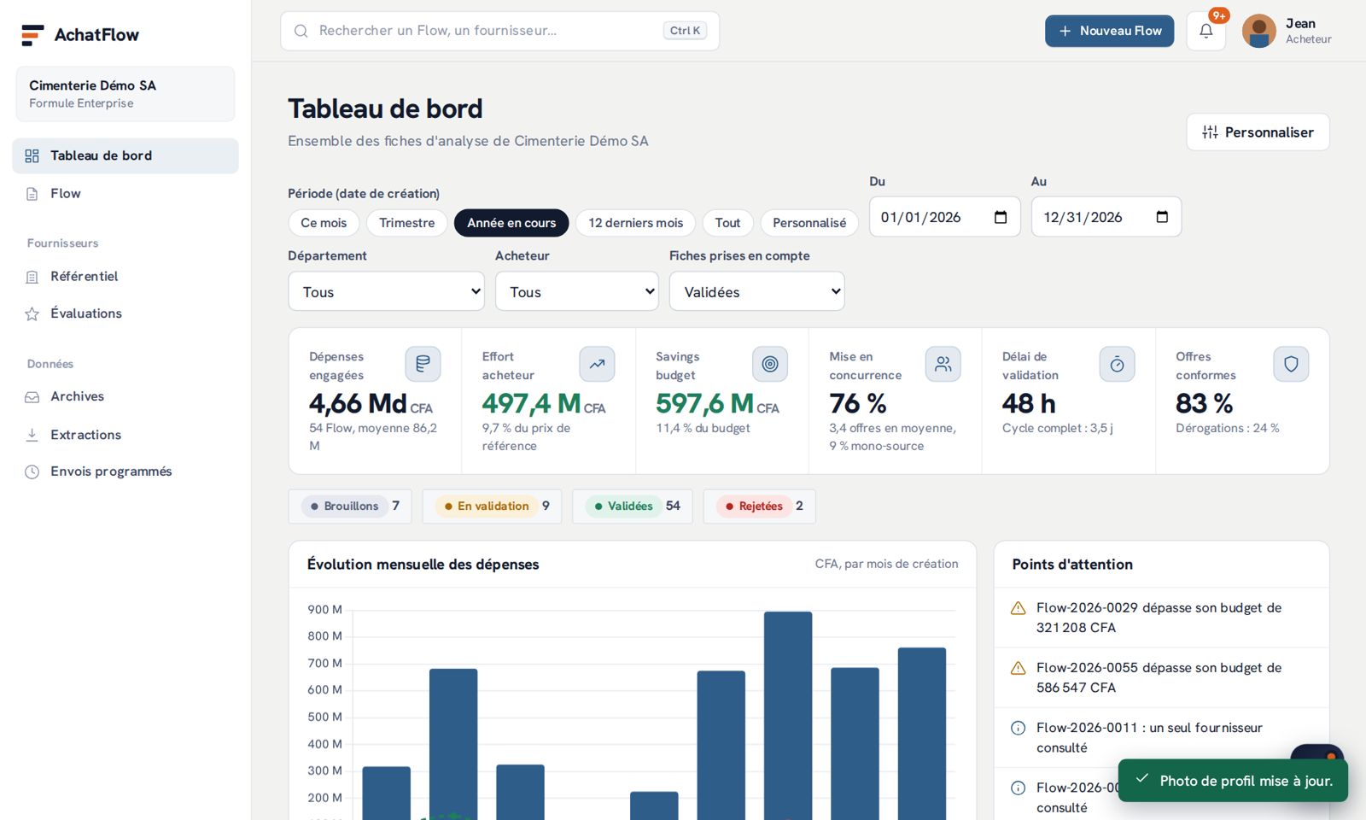Viewport: 1366px width, 820px height.
Task: Go to Flow in the sidebar
Action: [126, 194]
